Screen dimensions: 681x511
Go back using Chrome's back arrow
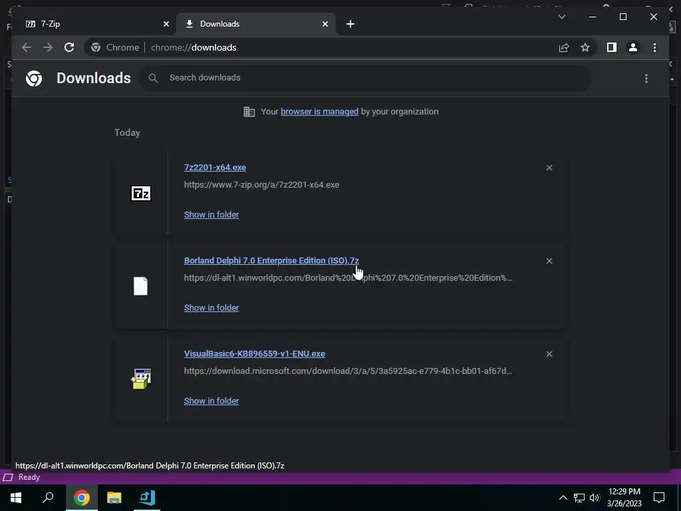(x=27, y=47)
